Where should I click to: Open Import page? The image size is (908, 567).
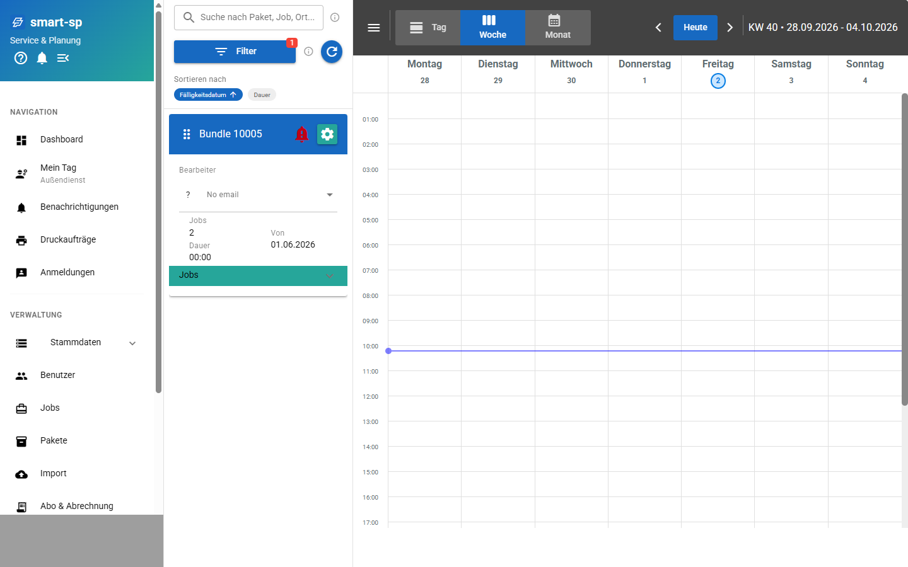click(77, 474)
